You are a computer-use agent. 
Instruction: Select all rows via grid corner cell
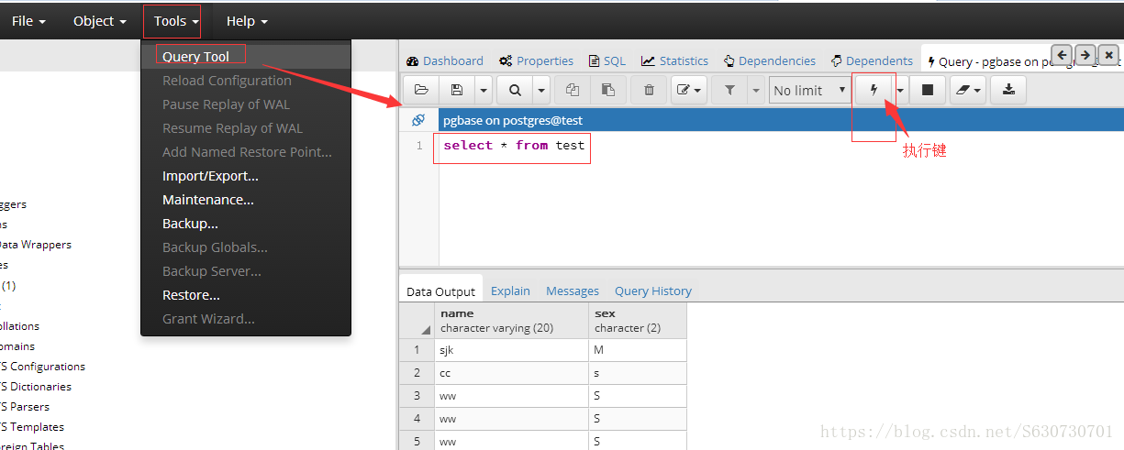click(417, 320)
